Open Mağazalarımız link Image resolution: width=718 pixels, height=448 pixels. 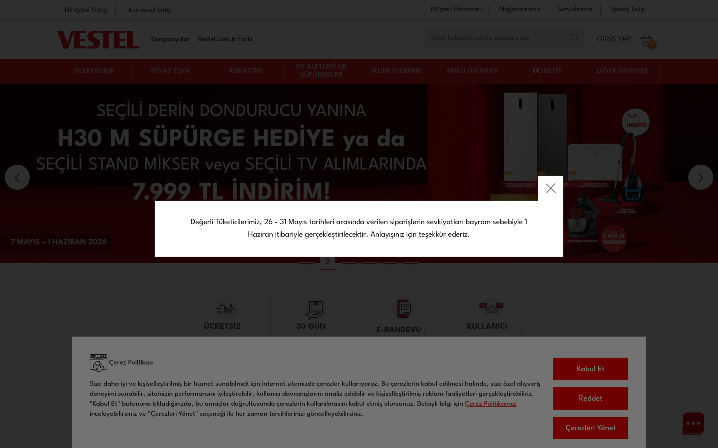click(x=520, y=9)
